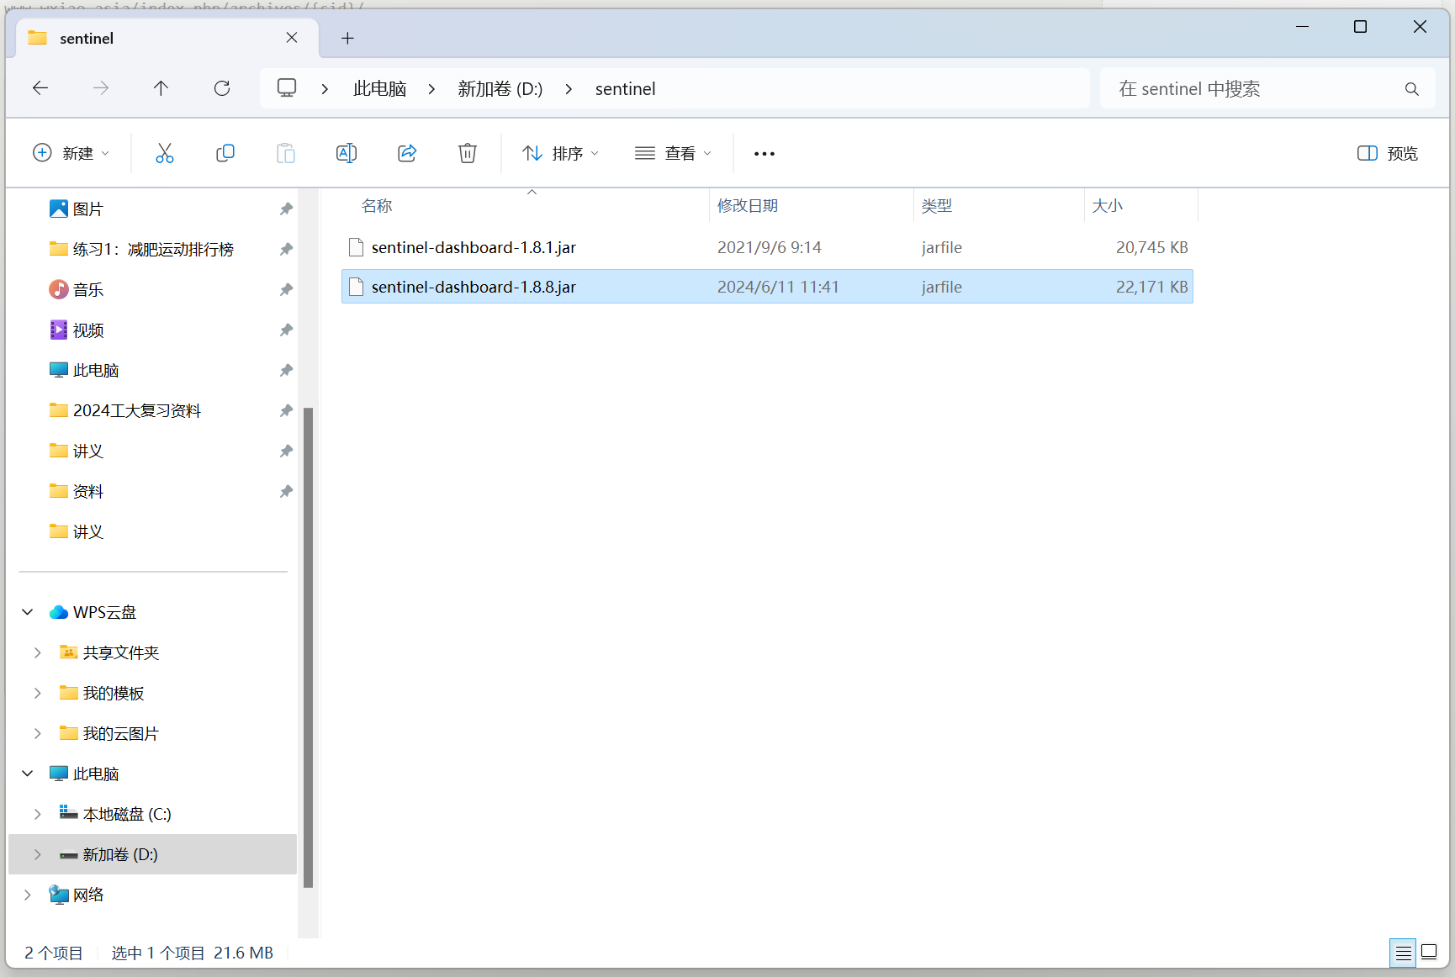Click the Rename icon
Viewport: 1455px width, 977px height.
coord(347,153)
